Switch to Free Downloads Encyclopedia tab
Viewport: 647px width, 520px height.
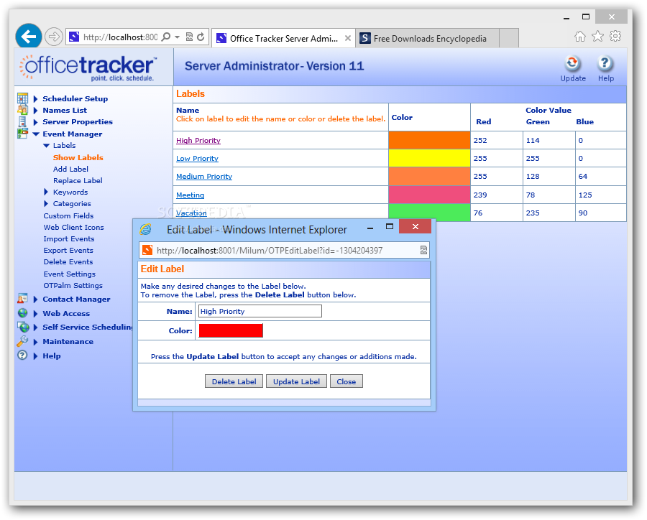tap(428, 38)
